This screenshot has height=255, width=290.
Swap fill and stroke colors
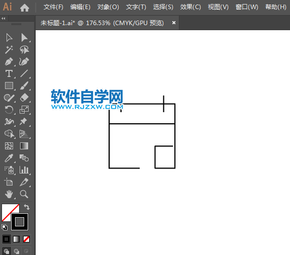pyautogui.click(x=27, y=207)
